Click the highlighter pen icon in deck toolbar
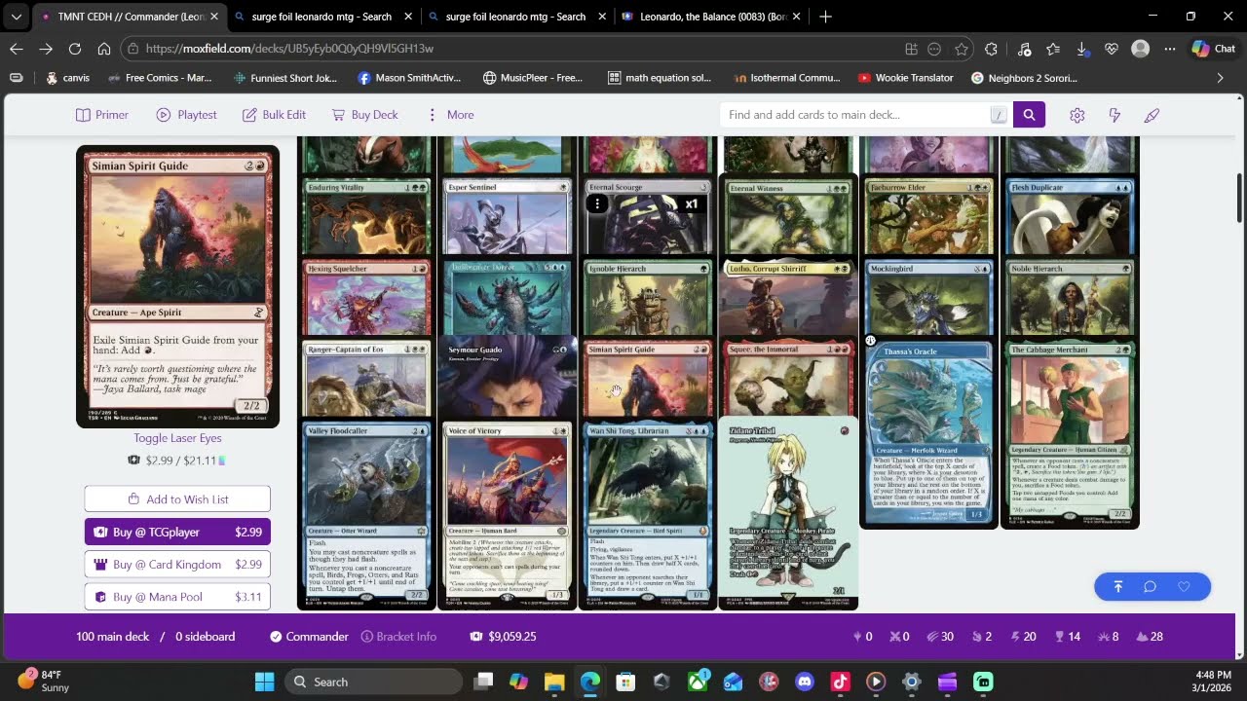 point(1152,115)
